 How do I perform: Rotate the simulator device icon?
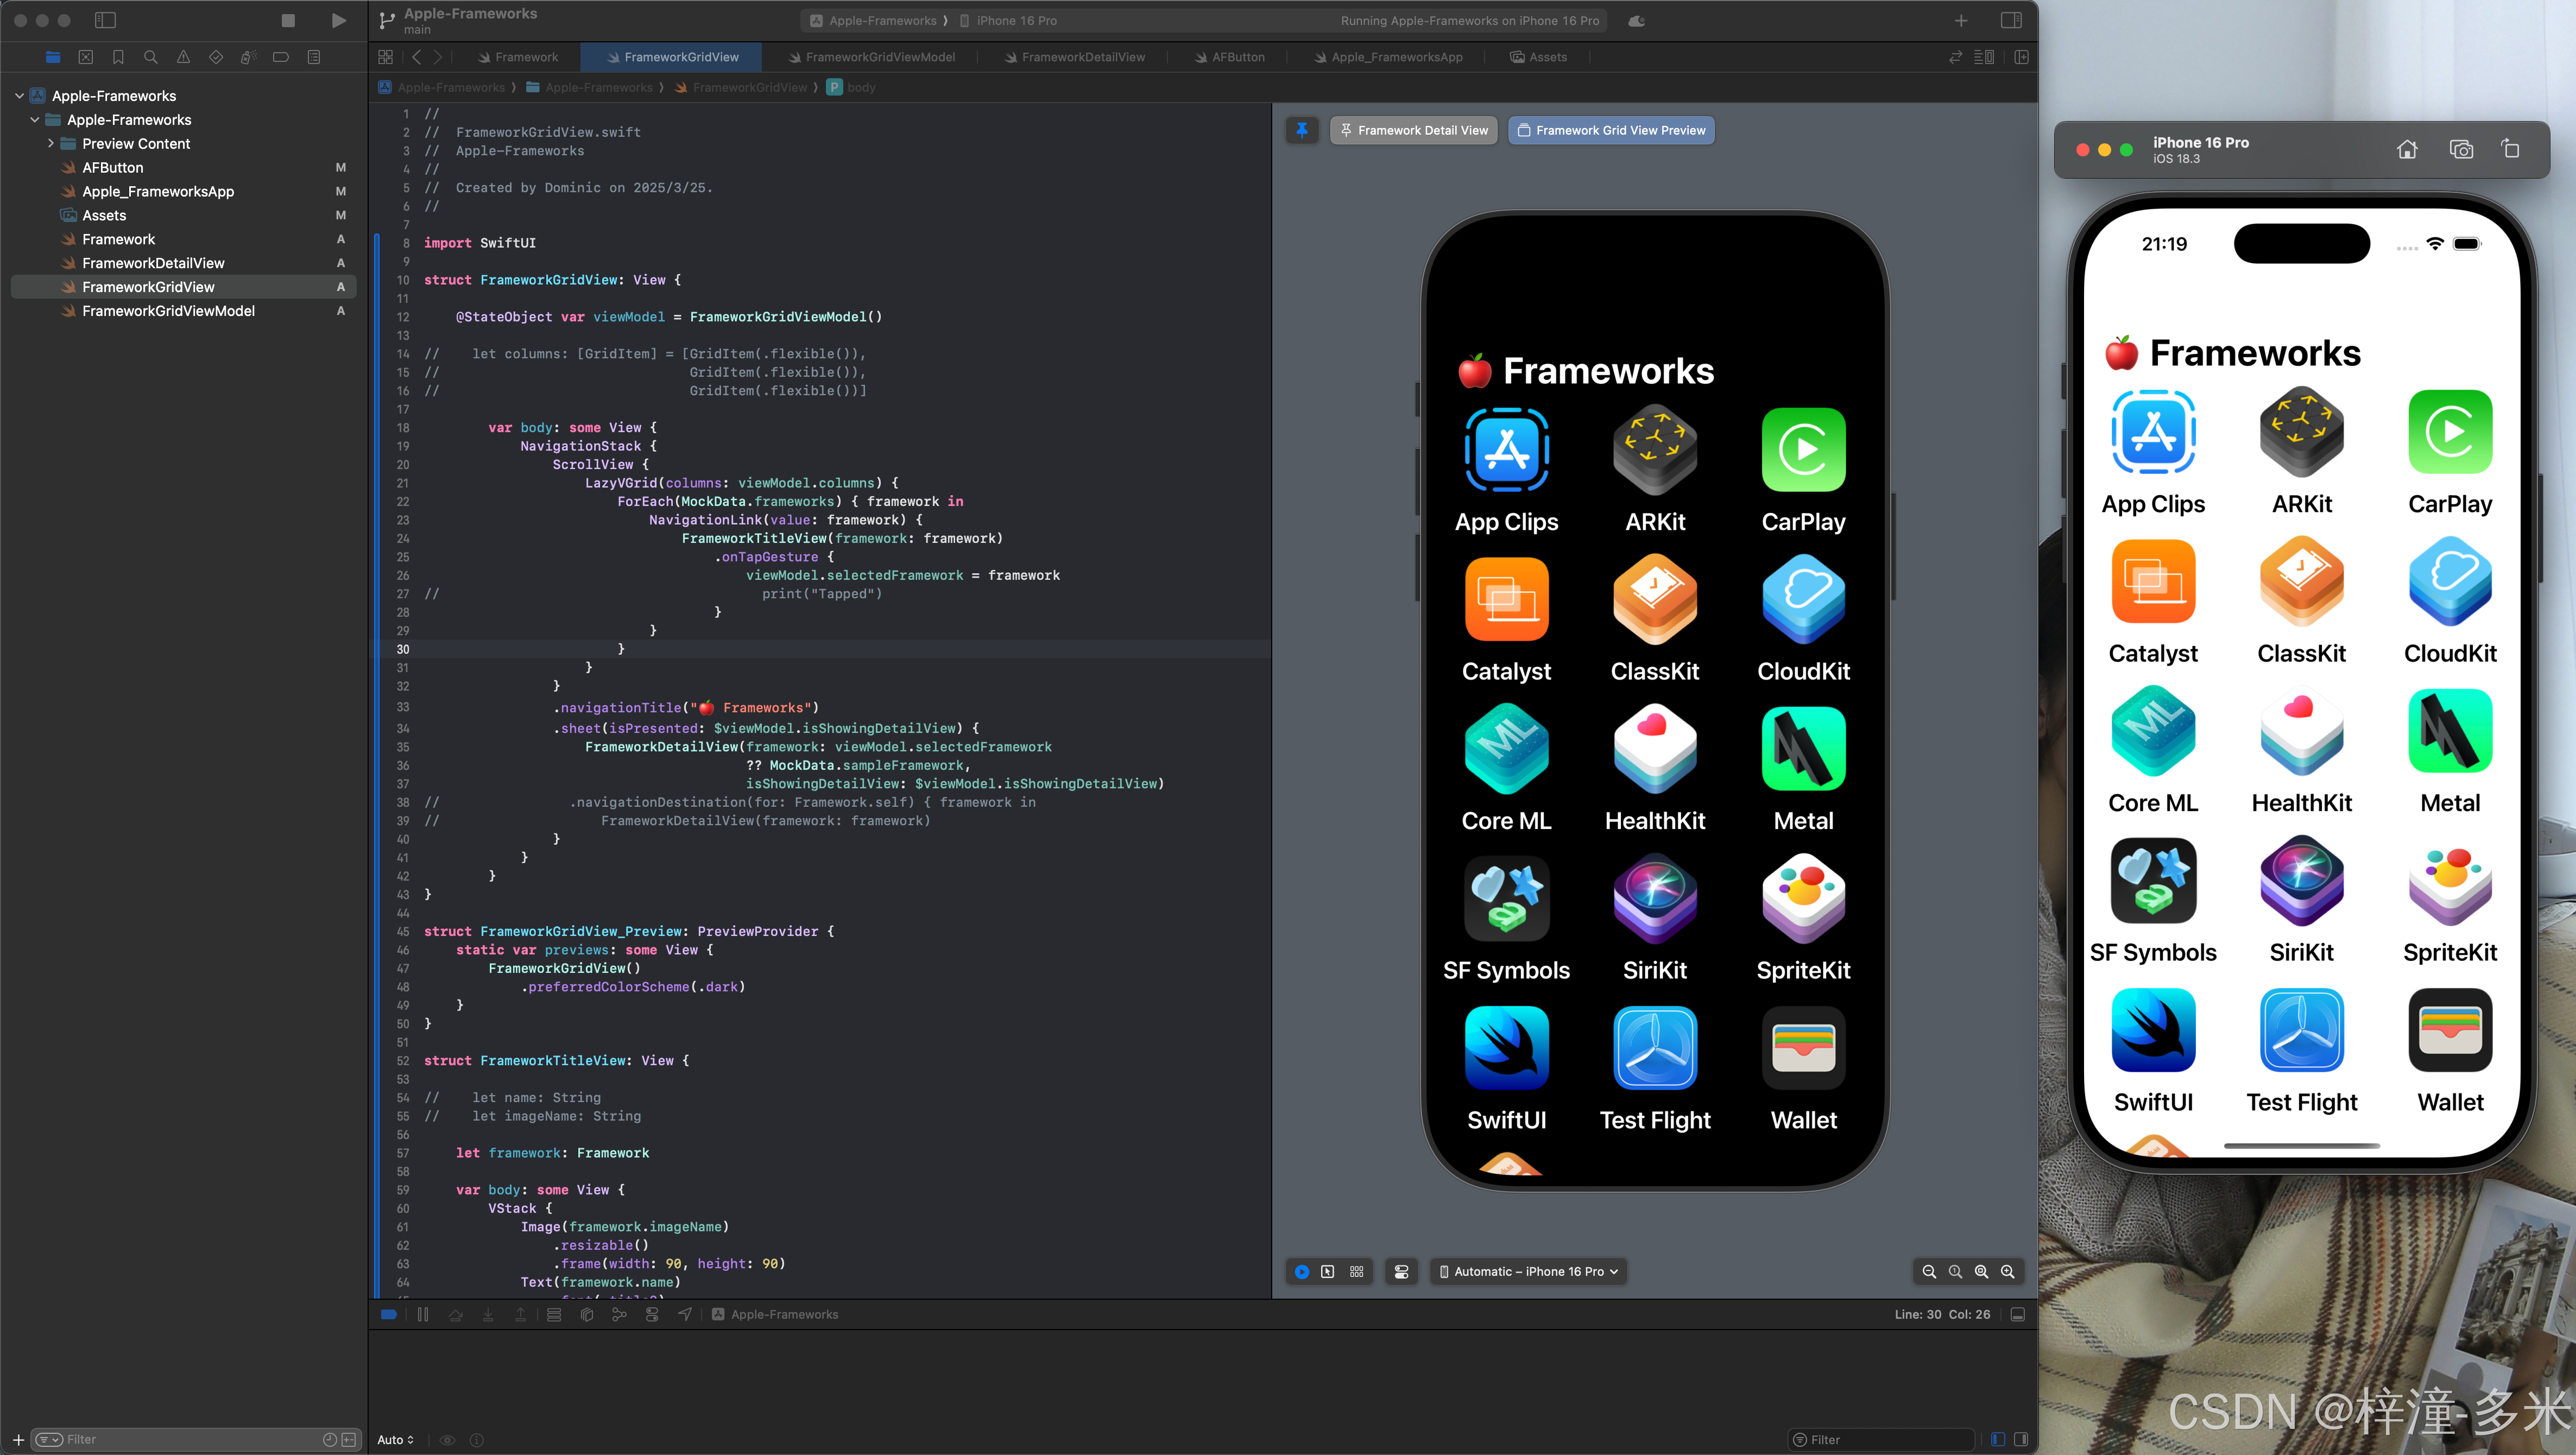click(2510, 149)
